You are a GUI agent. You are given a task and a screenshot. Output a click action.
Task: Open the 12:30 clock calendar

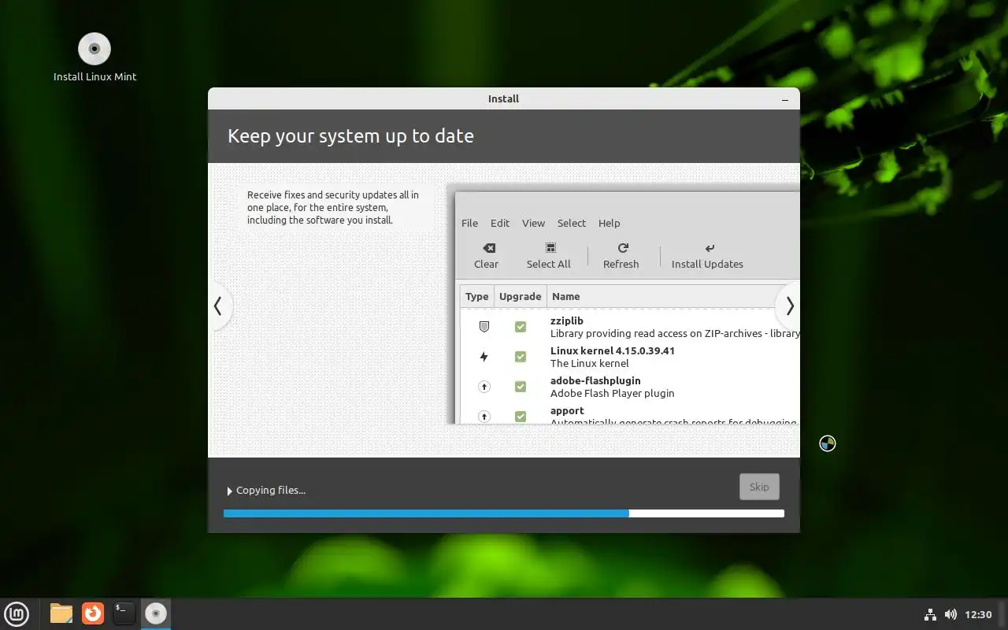coord(978,614)
